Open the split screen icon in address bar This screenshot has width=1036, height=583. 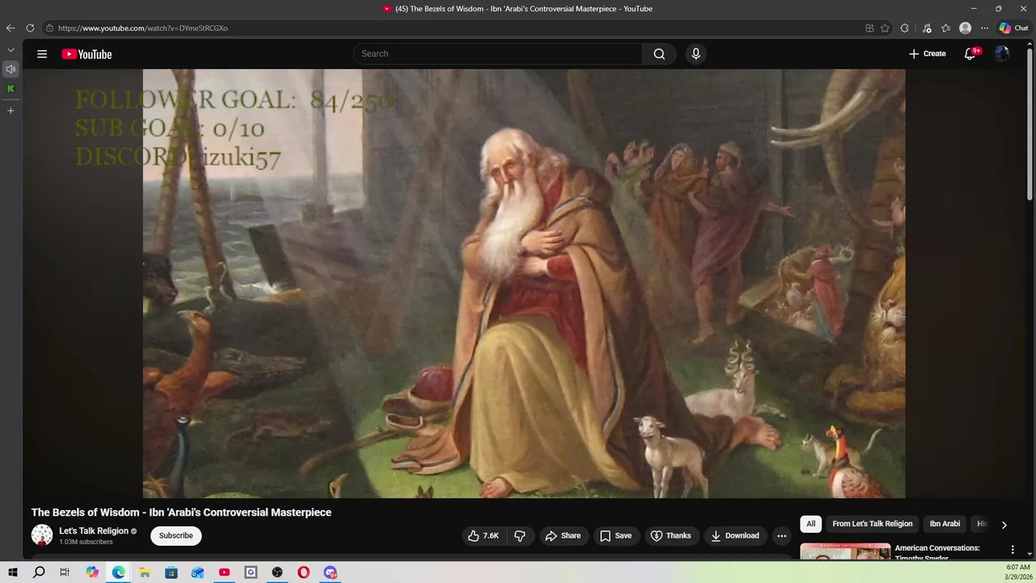point(869,28)
